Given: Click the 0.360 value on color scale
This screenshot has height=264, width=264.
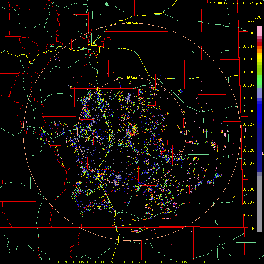Looking at the screenshot, I should (x=248, y=189).
